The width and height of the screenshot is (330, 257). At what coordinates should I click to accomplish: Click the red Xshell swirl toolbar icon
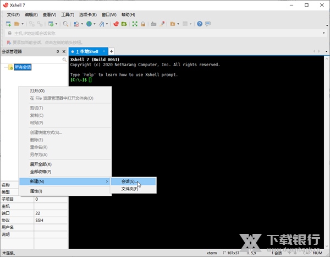(x=116, y=24)
